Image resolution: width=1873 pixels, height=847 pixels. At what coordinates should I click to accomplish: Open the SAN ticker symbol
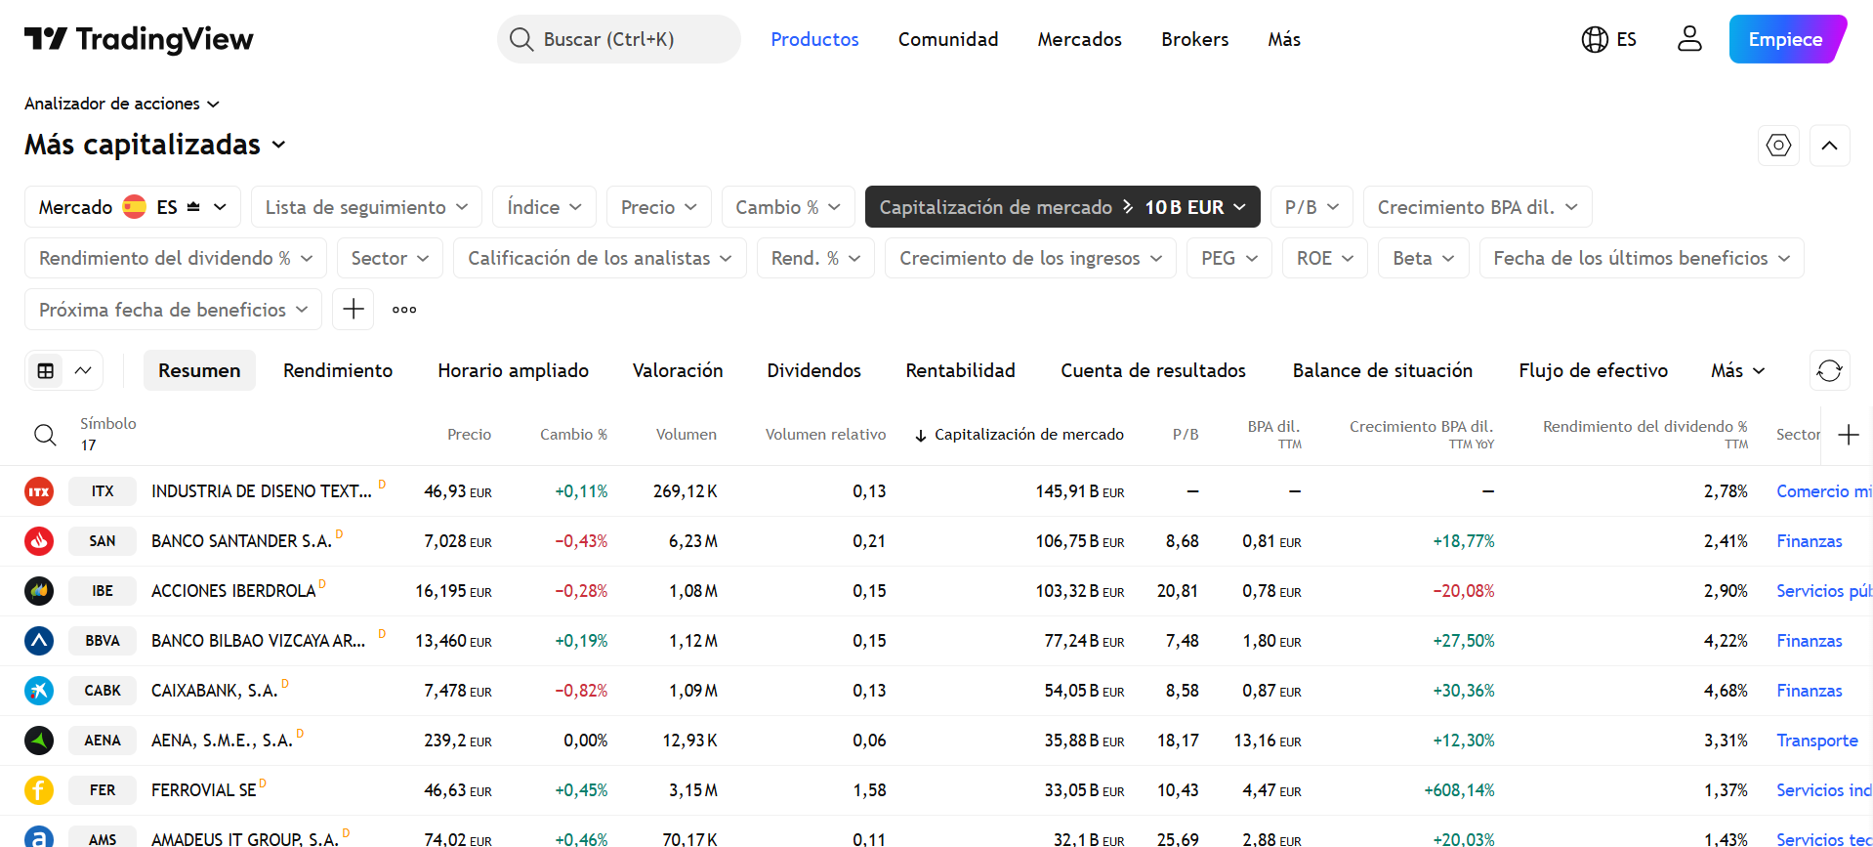[x=103, y=541]
